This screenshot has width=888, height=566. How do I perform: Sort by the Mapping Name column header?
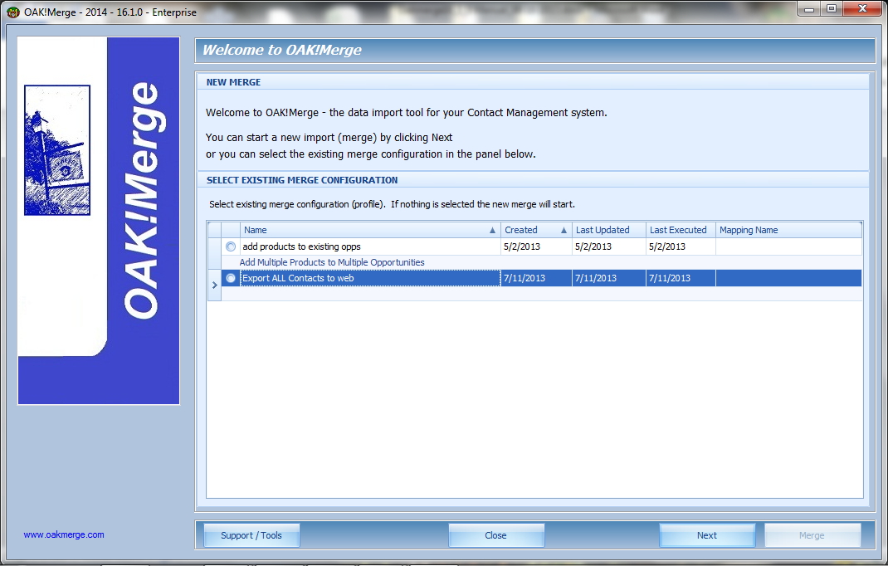point(788,230)
